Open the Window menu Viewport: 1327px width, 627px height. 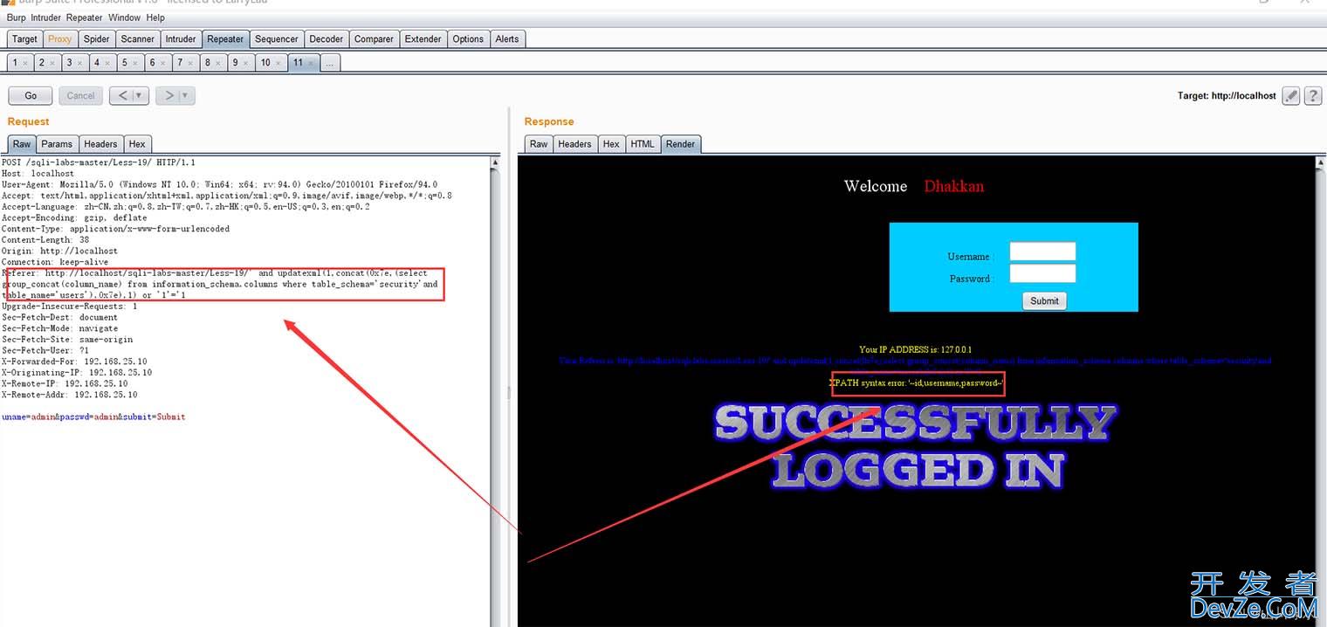tap(125, 17)
